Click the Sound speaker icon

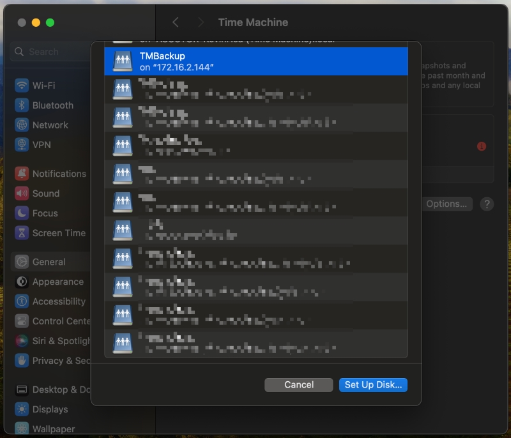(22, 193)
